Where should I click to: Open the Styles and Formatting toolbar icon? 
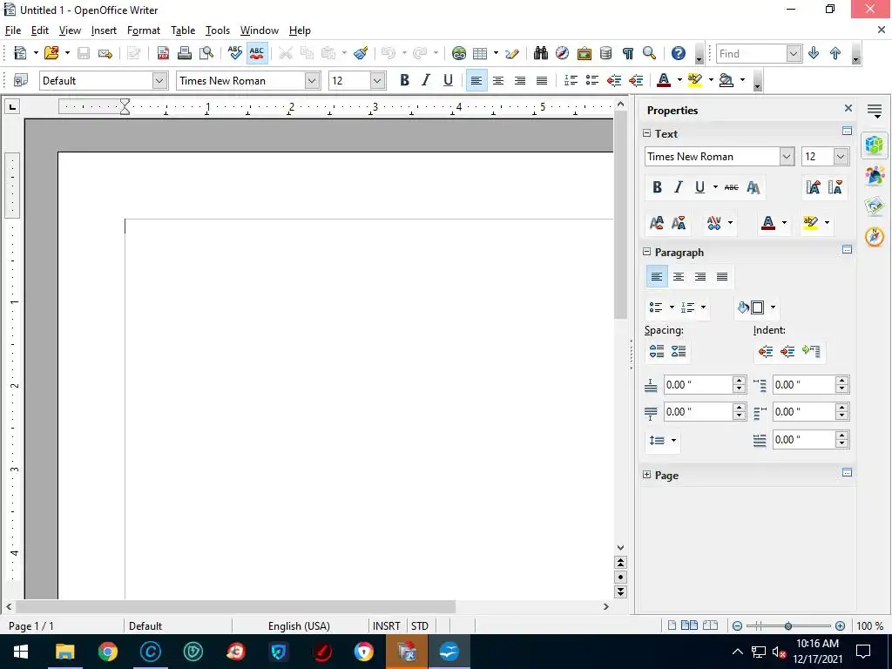[21, 80]
